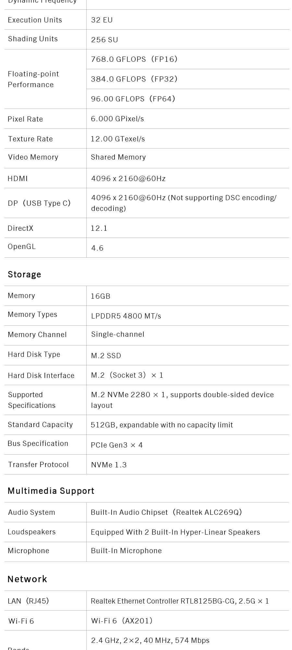
Task: Click the Network section heading
Action: pos(27,579)
